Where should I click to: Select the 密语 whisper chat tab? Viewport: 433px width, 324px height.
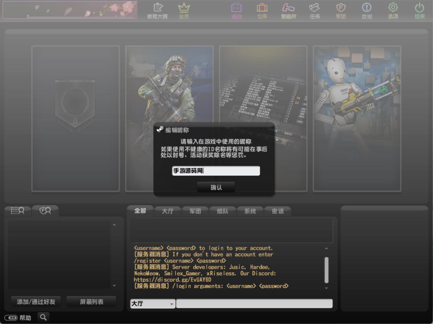coord(277,211)
